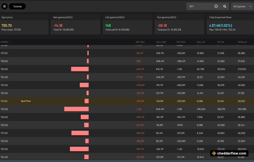The height and width of the screenshot is (162, 254).
Task: Click the Spot Price label at 731.00
Action: pos(26,101)
